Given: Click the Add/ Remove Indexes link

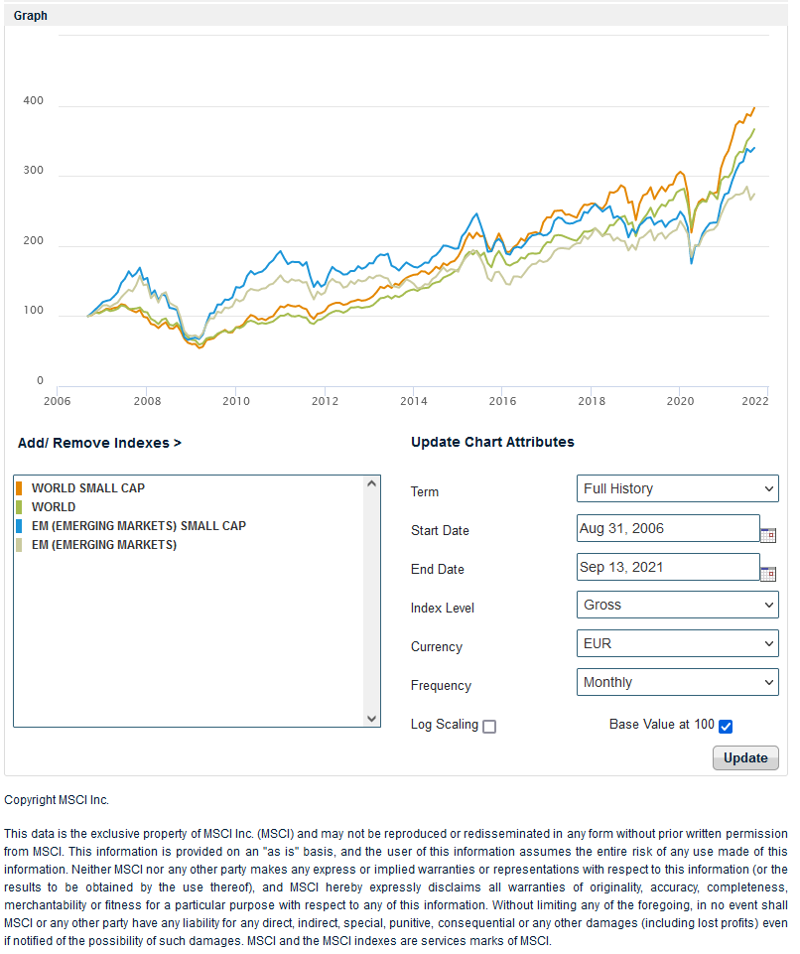Looking at the screenshot, I should 99,443.
